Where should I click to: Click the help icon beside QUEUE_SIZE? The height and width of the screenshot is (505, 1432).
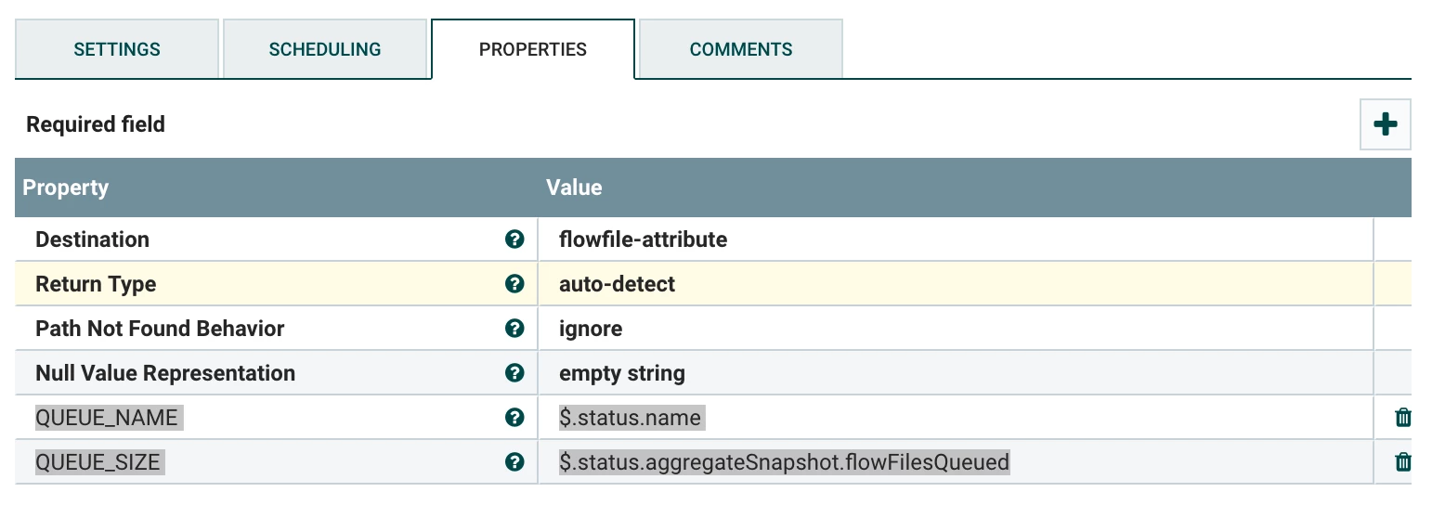pyautogui.click(x=514, y=462)
